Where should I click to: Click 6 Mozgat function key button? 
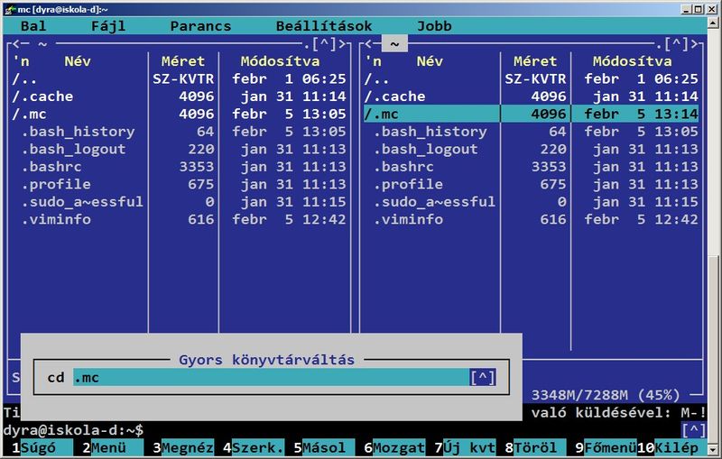point(394,447)
